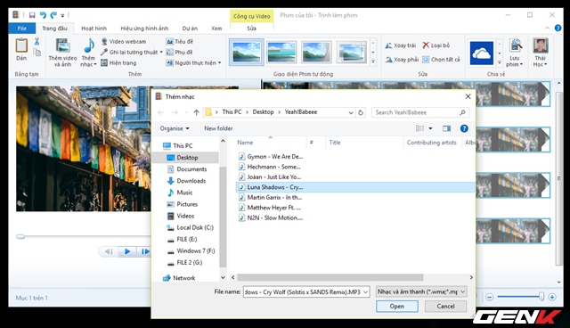Click the OneDrive cloud share icon

tap(482, 53)
